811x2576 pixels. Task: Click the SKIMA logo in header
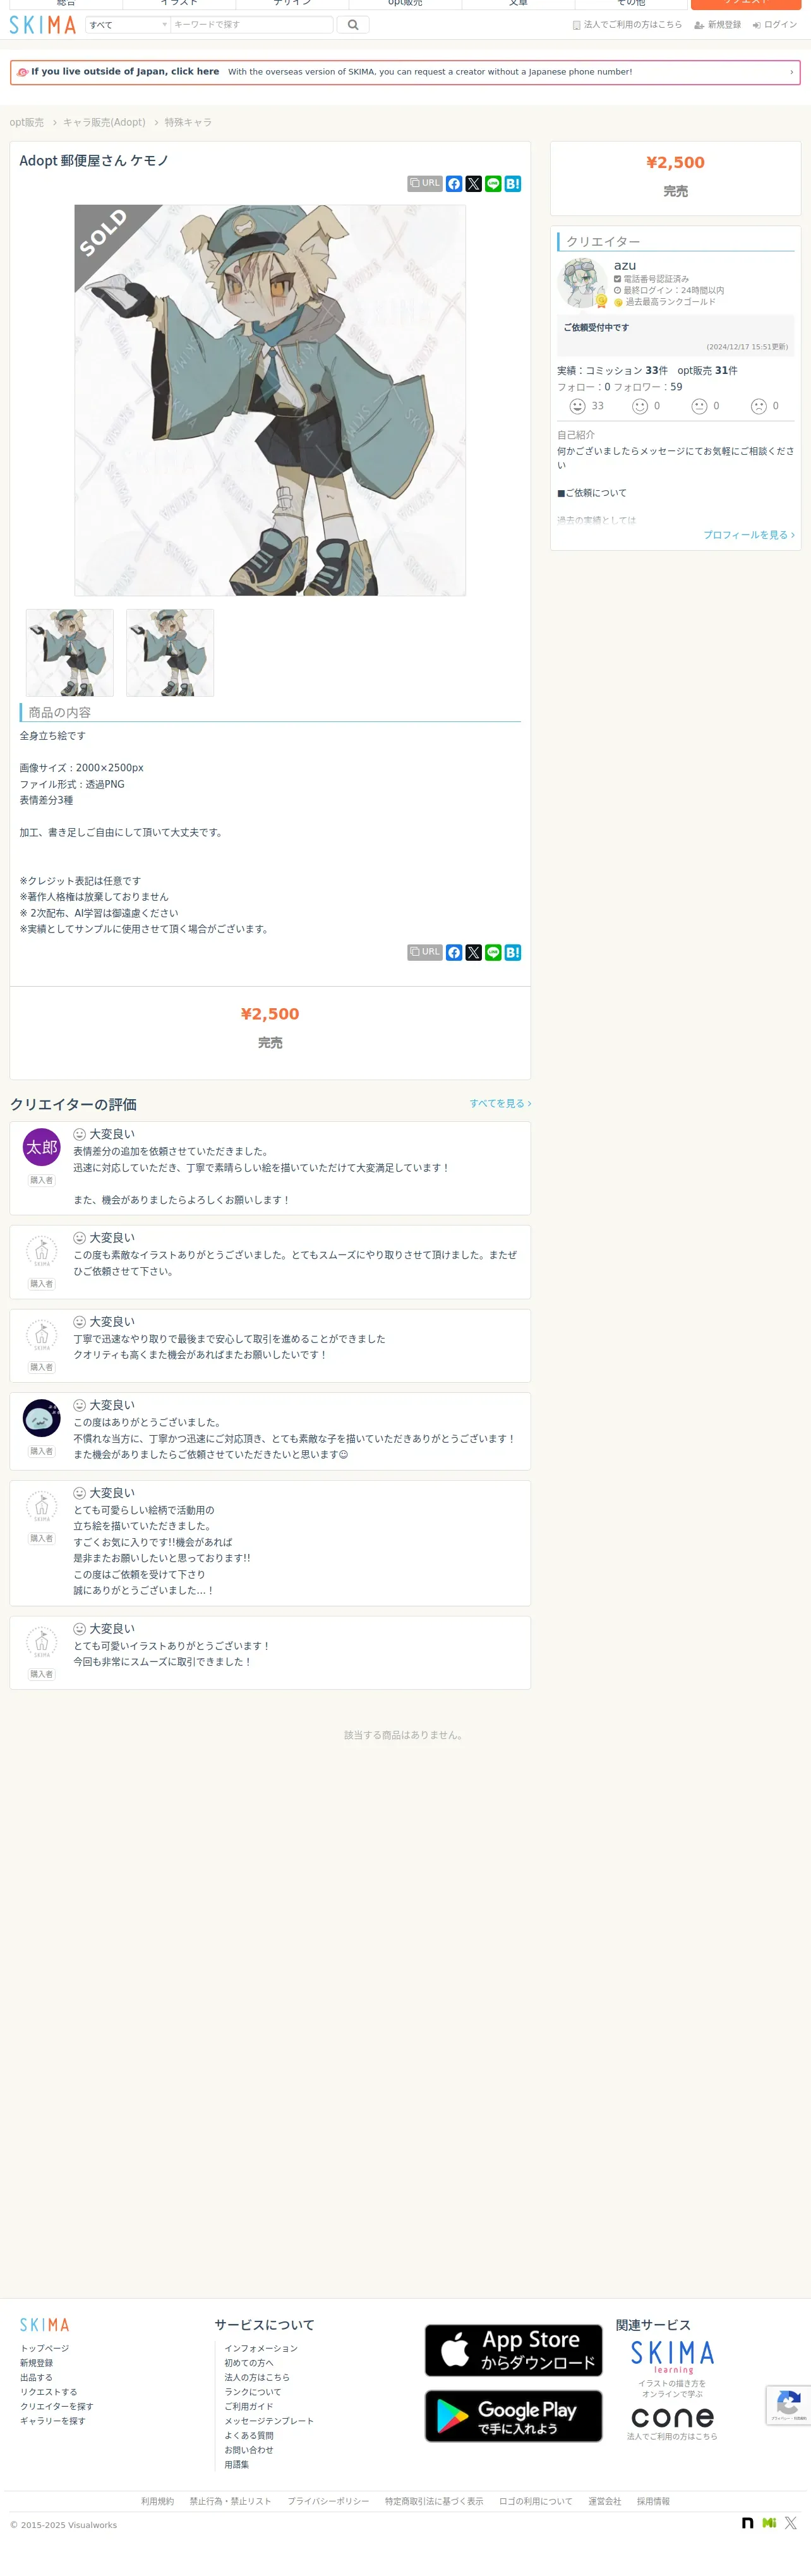[42, 25]
